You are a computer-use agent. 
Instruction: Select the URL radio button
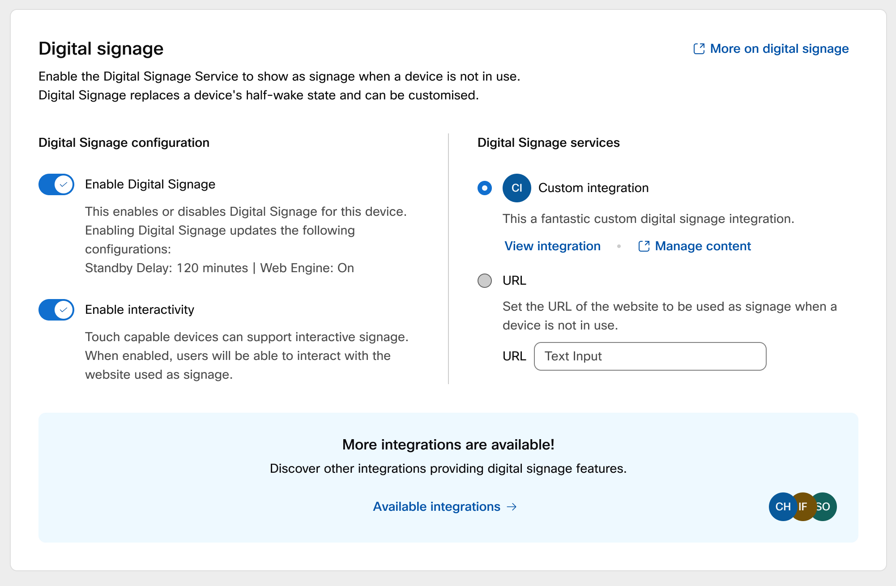point(485,281)
